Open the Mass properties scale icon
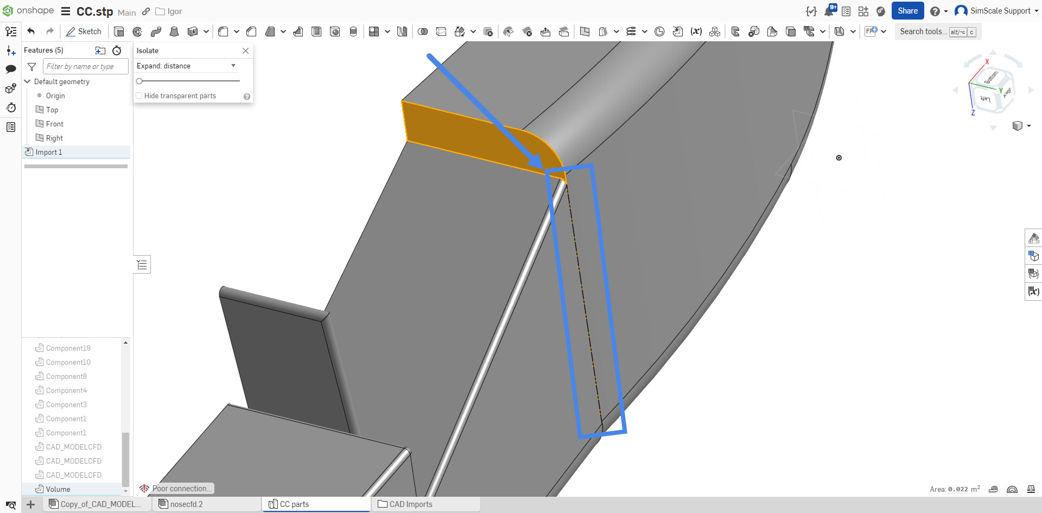 [1031, 489]
